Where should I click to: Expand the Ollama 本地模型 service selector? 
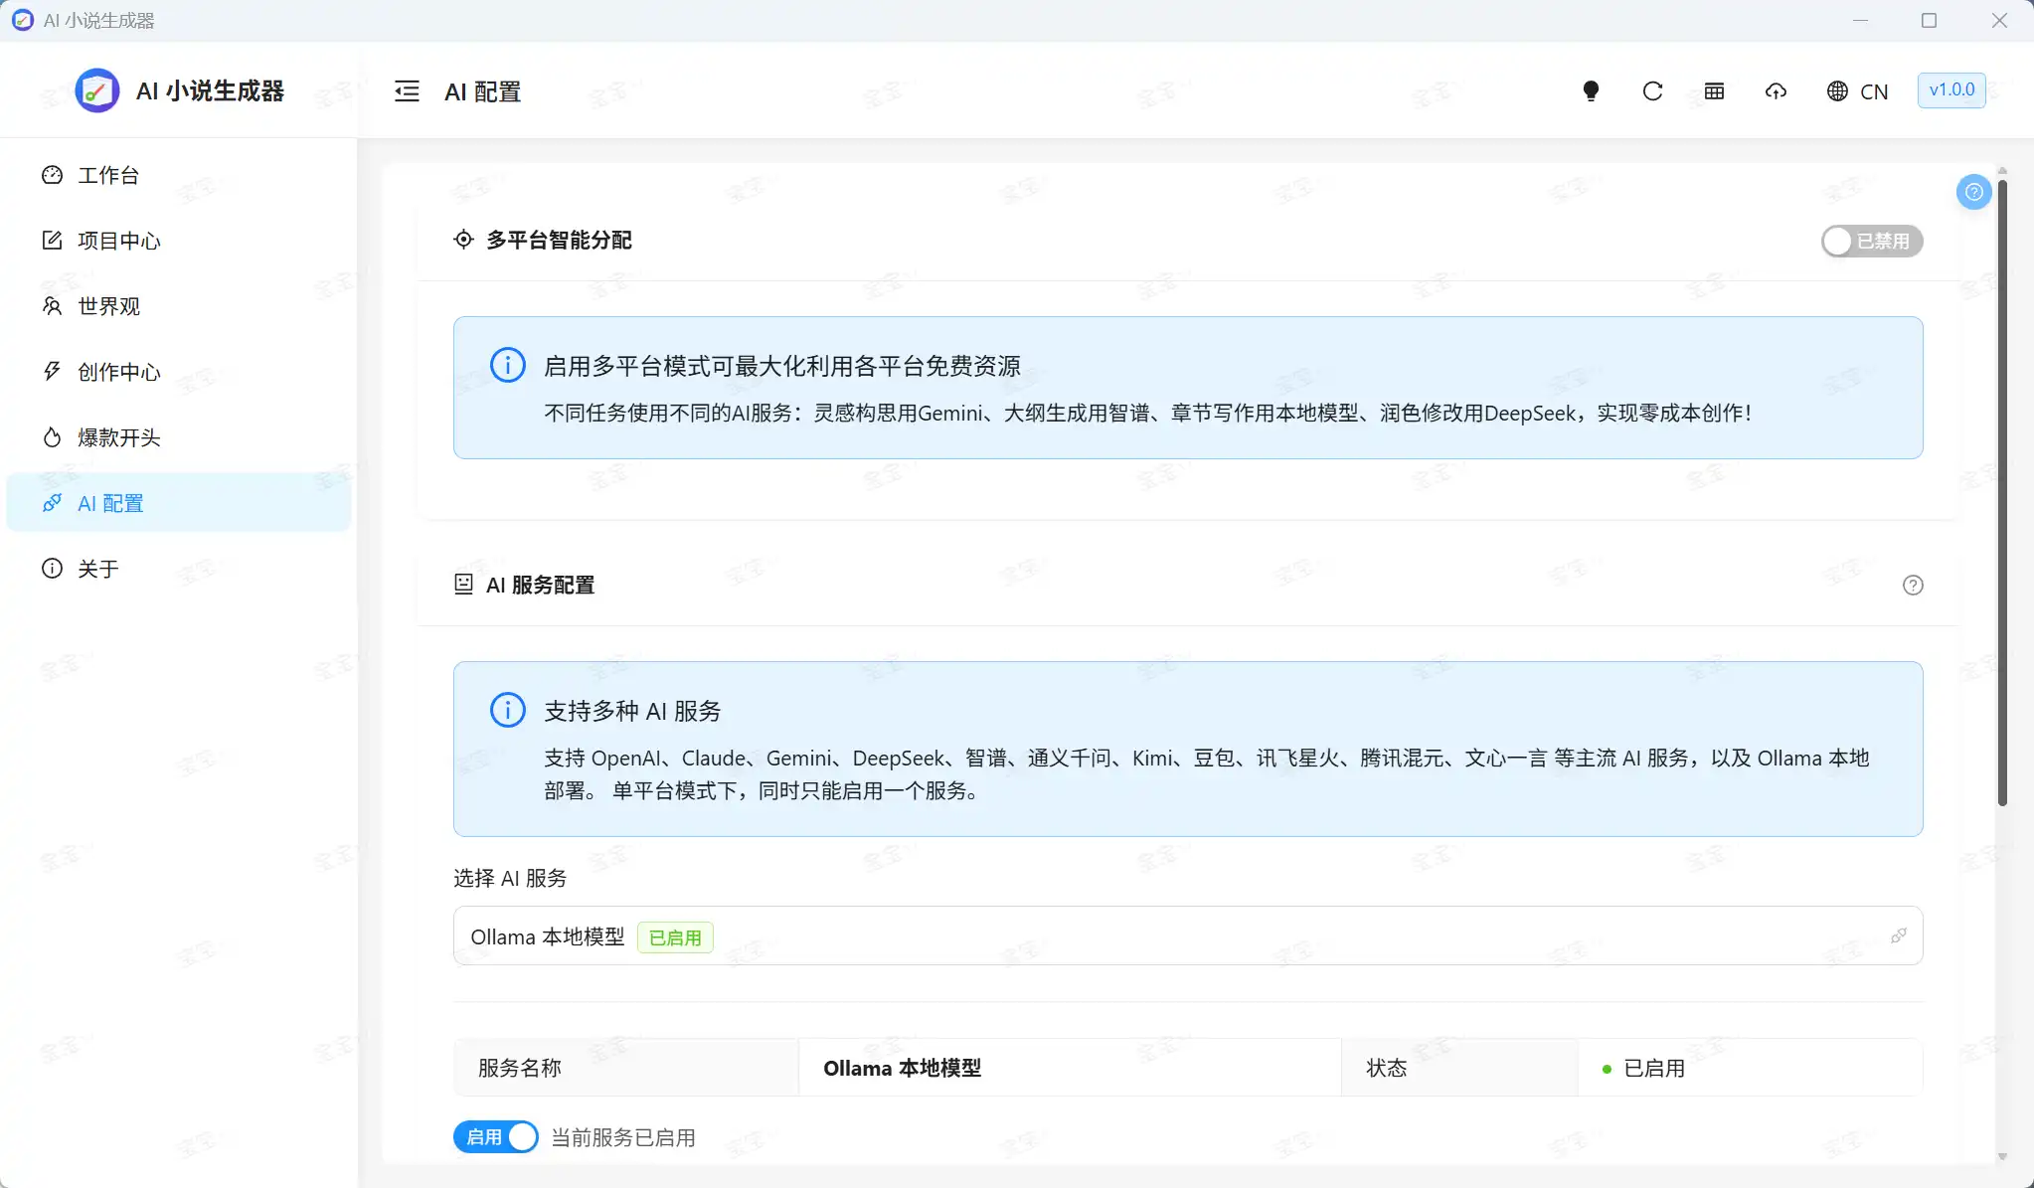pyautogui.click(x=1186, y=935)
